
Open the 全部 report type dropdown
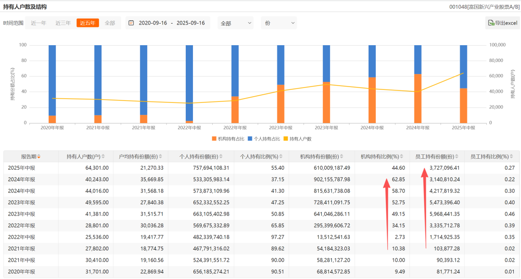[x=235, y=23]
